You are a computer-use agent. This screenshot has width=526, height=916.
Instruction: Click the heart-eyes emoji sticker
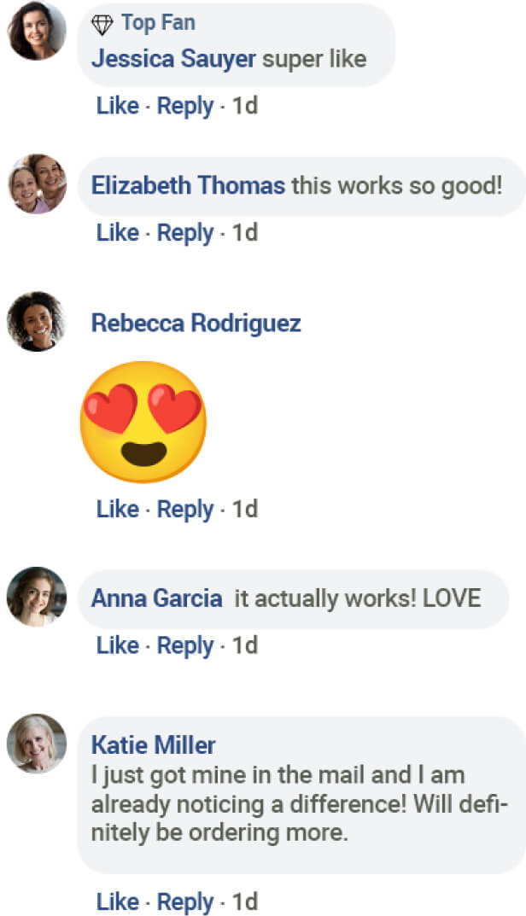143,422
